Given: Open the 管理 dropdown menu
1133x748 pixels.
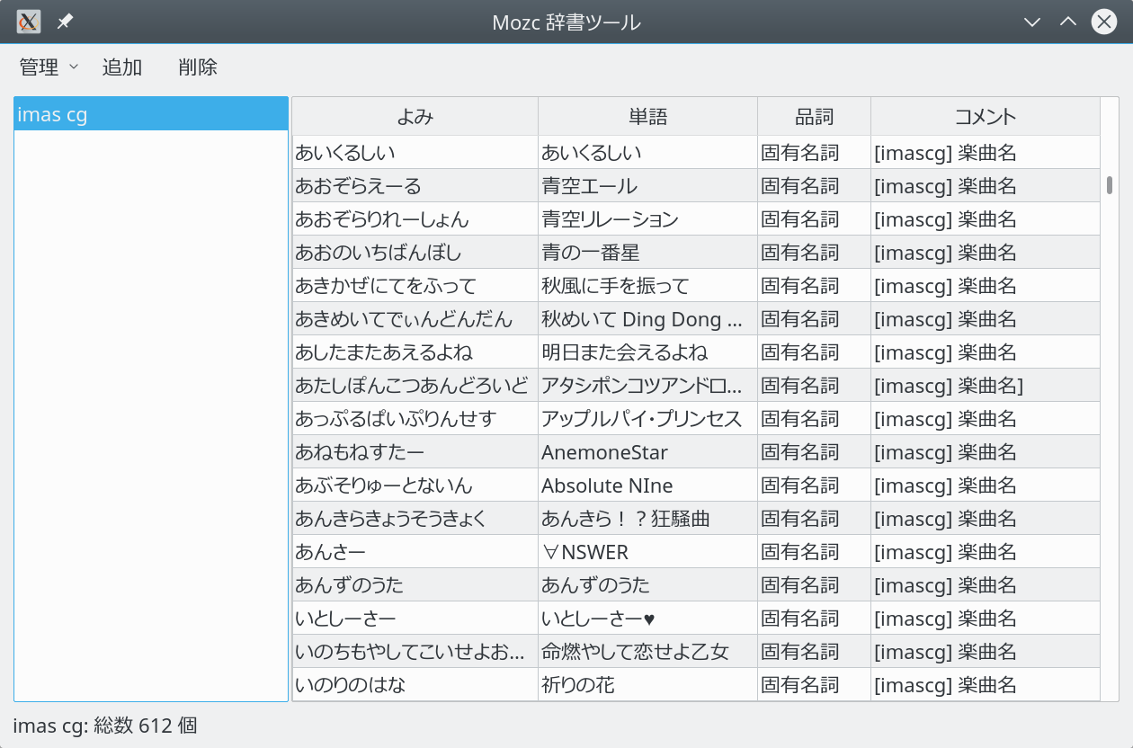Looking at the screenshot, I should (49, 67).
